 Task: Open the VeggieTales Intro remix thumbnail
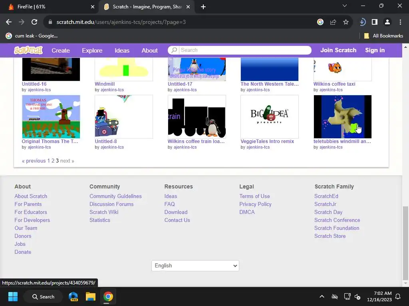pos(270,117)
